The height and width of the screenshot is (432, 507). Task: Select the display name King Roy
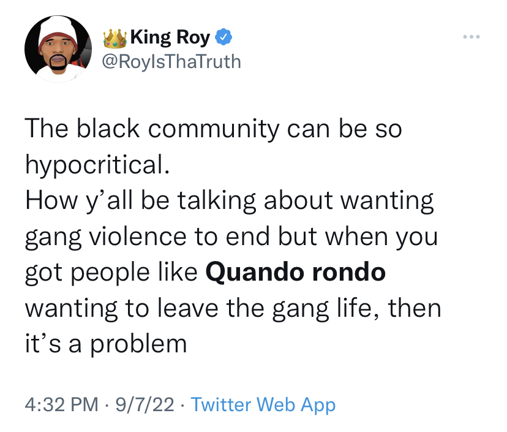click(x=171, y=36)
